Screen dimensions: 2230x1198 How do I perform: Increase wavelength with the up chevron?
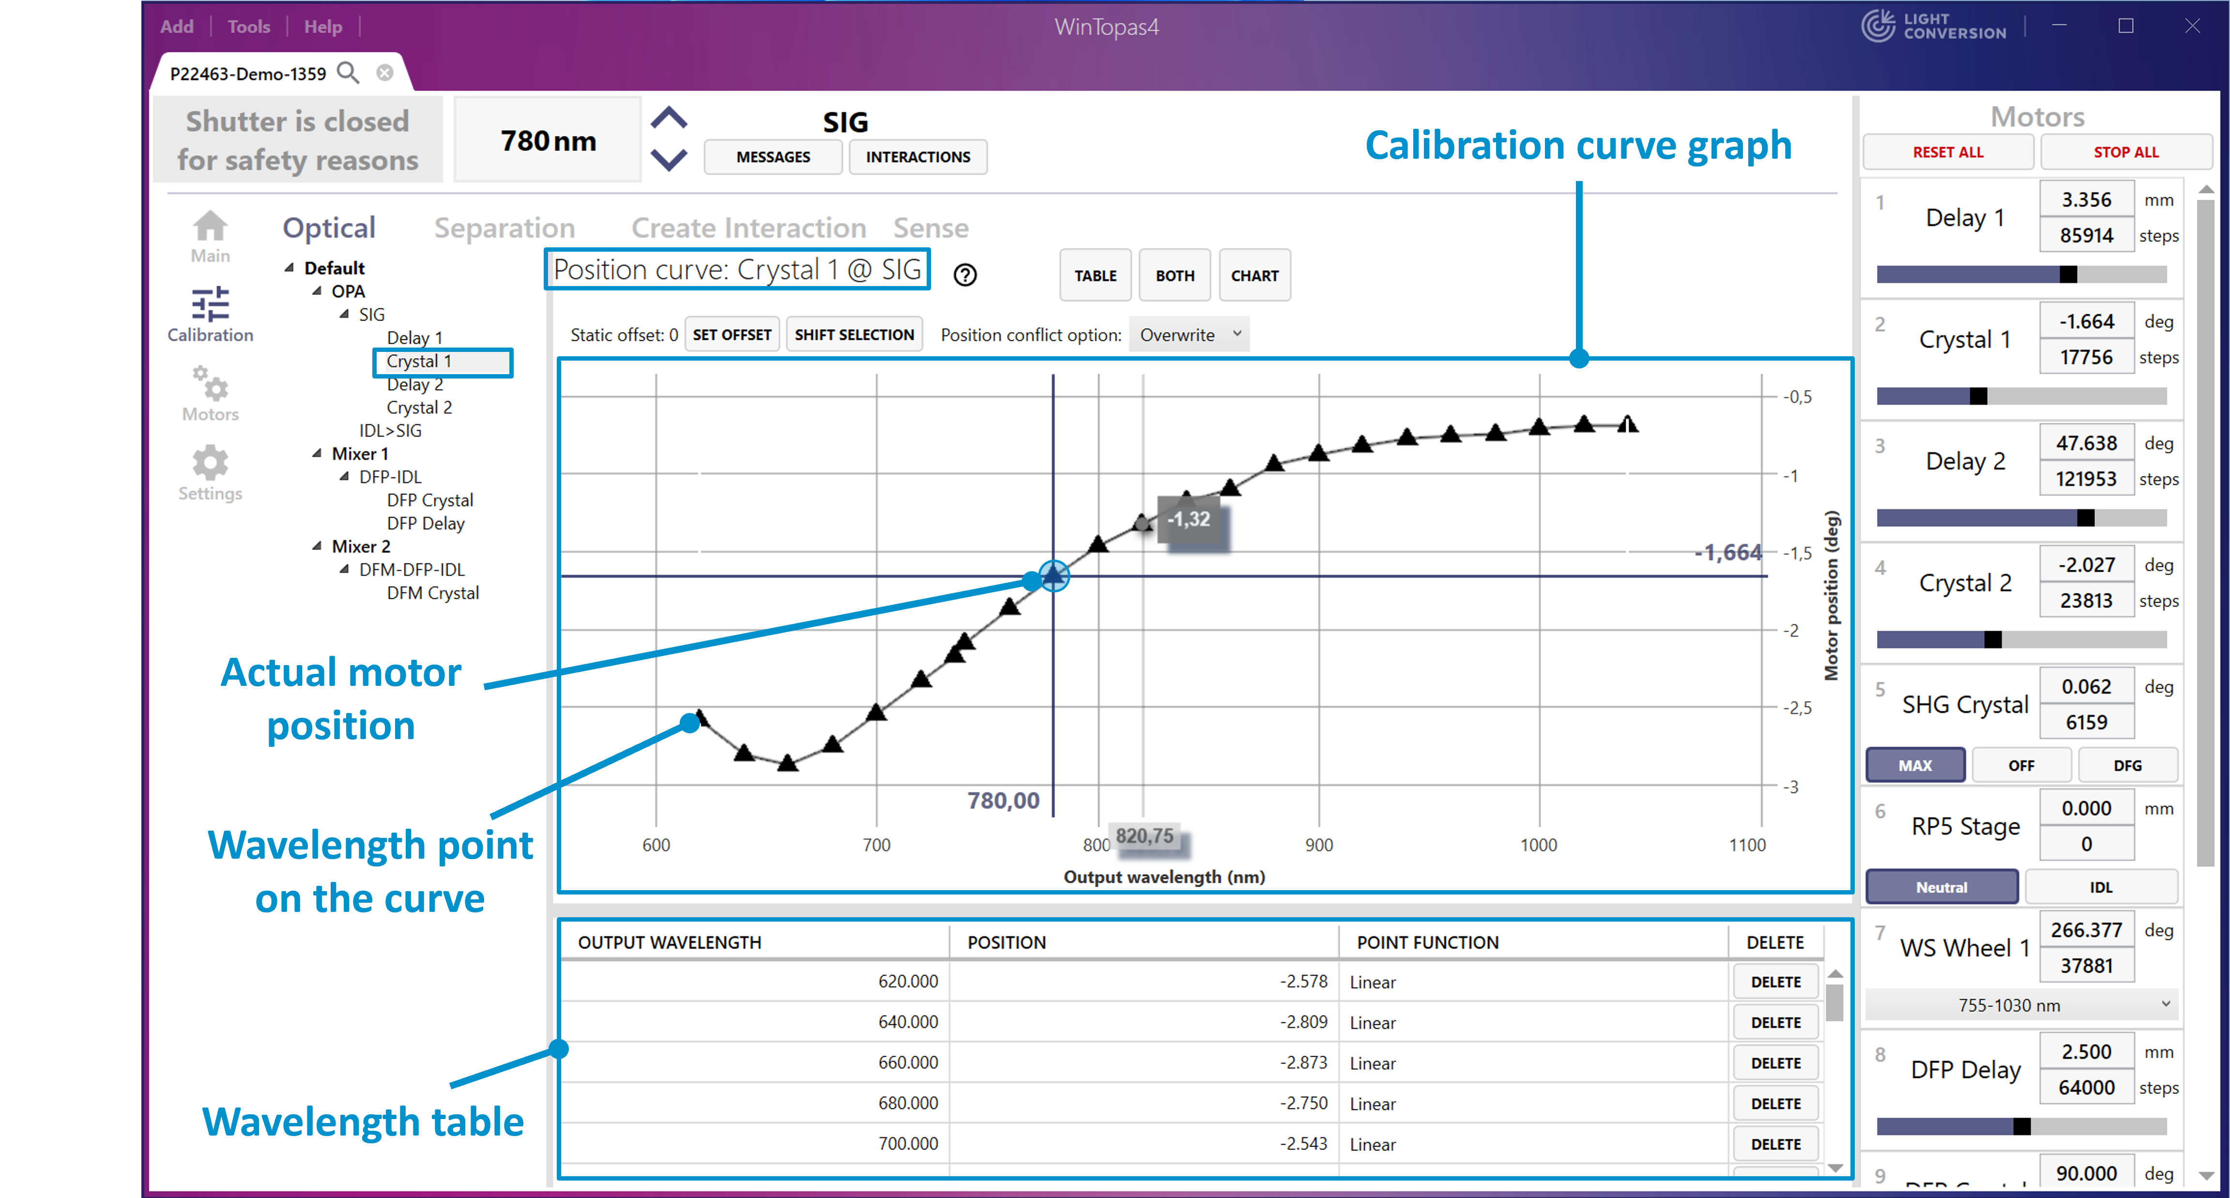[x=669, y=118]
